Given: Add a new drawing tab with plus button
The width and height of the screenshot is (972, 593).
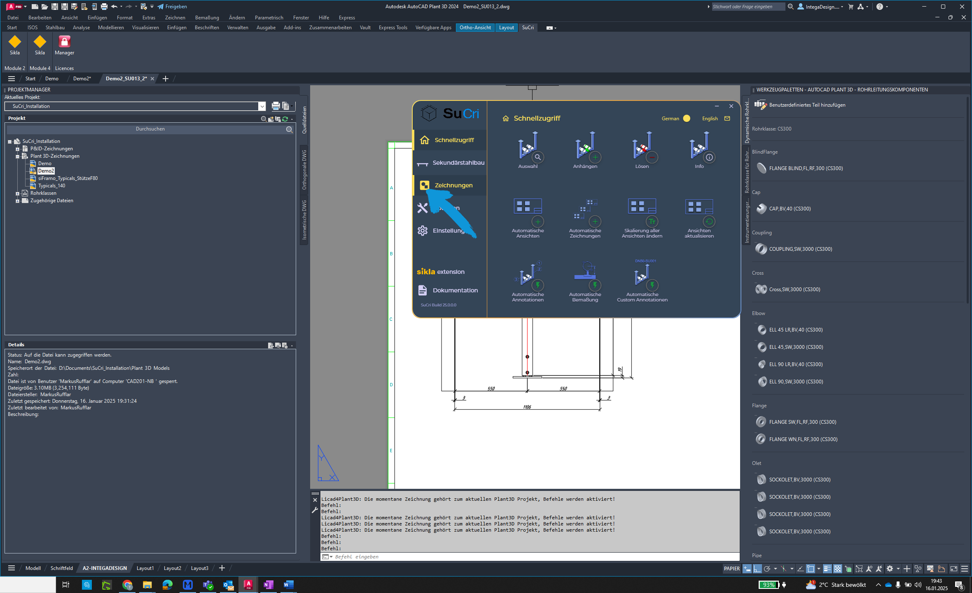Looking at the screenshot, I should point(166,79).
